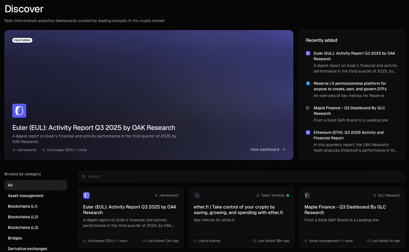Click the Last edited 33m ago text
Image resolution: width=409 pixels, height=252 pixels.
pos(163,241)
